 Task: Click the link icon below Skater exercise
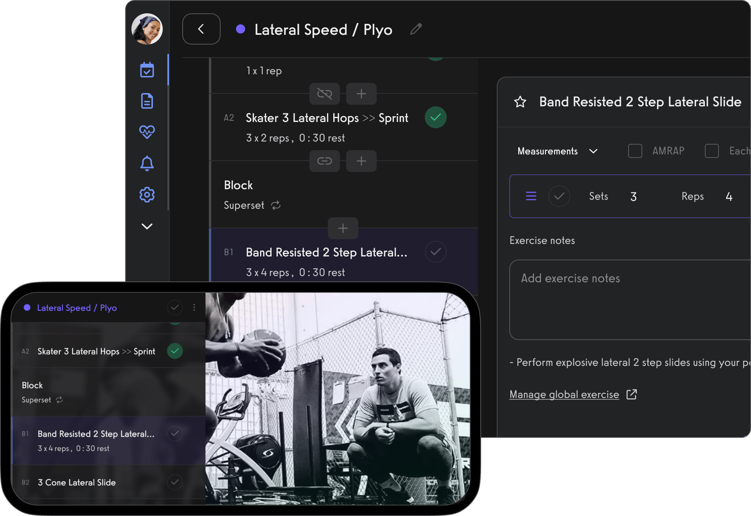point(324,161)
